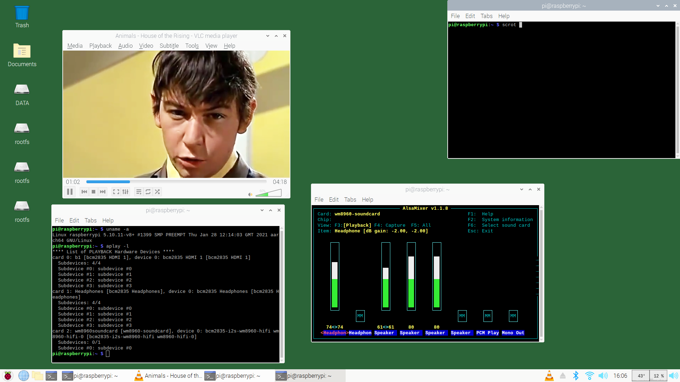
Task: Click the VLC volume slider
Action: [269, 193]
